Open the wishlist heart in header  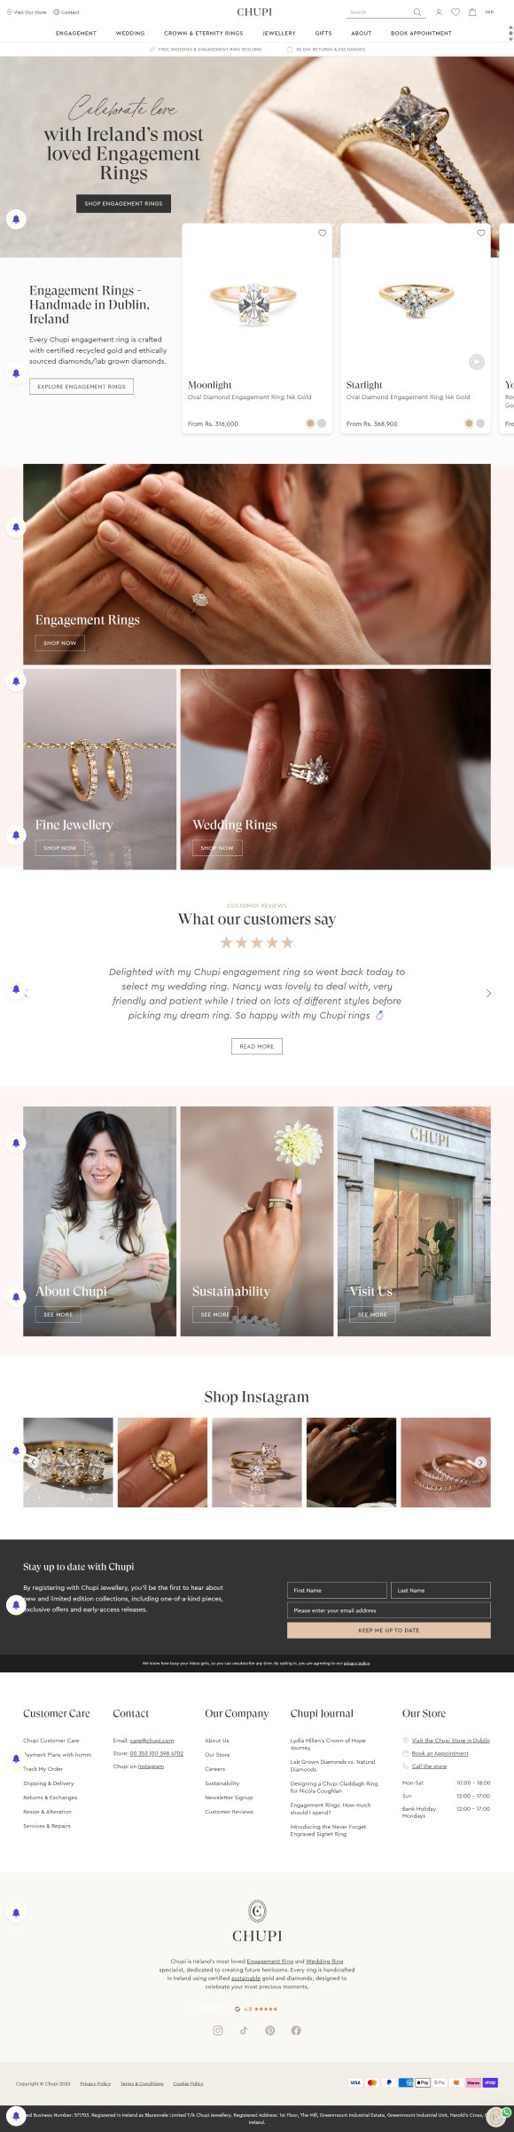coord(456,12)
